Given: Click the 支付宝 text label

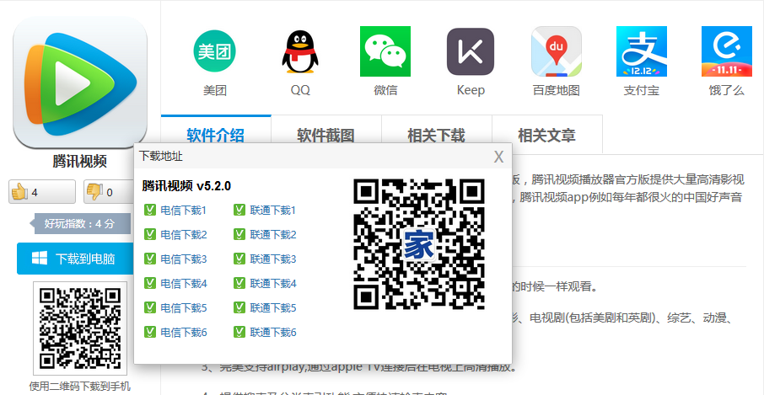Looking at the screenshot, I should (641, 90).
